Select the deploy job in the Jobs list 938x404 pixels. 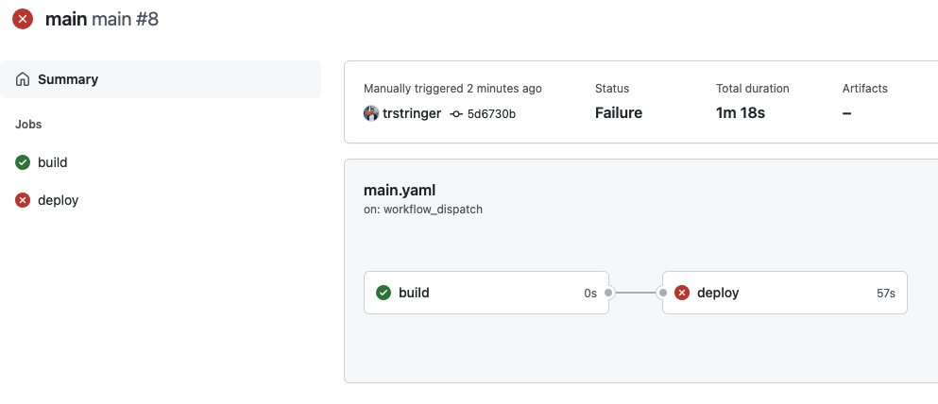click(58, 200)
